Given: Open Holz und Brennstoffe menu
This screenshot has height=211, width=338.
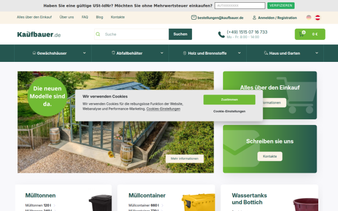Looking at the screenshot, I should (x=207, y=53).
